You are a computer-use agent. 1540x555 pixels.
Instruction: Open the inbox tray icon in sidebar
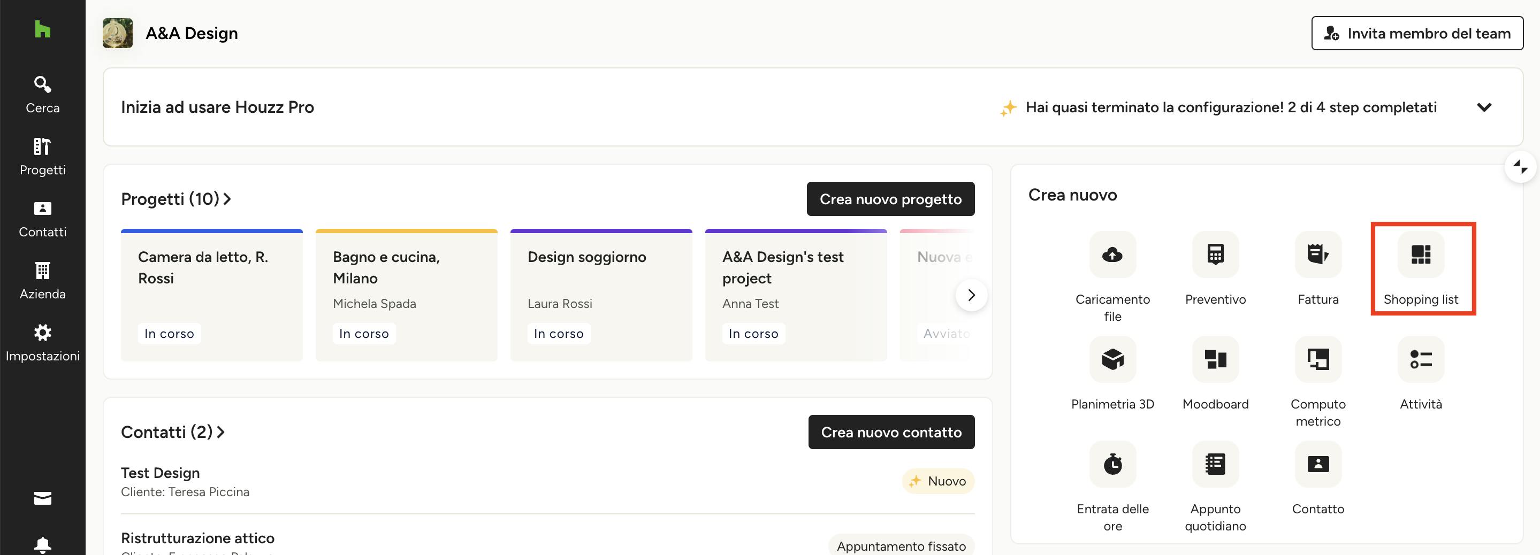pyautogui.click(x=42, y=498)
